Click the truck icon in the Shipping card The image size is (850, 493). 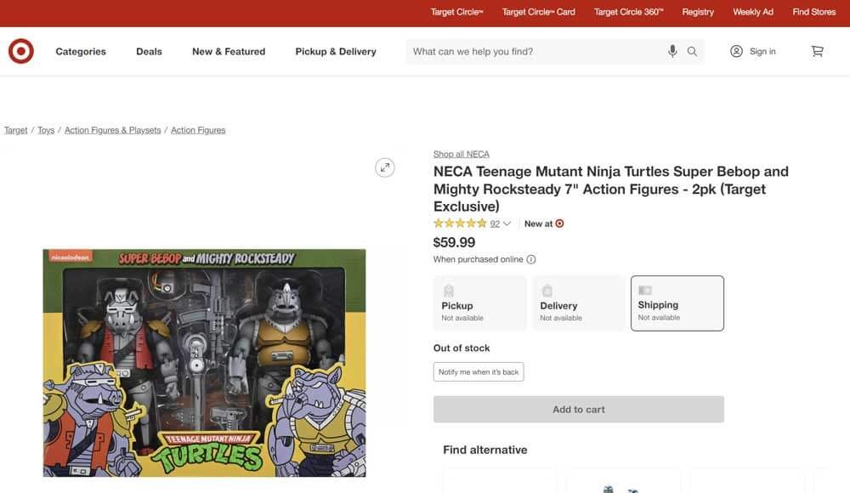coord(646,288)
